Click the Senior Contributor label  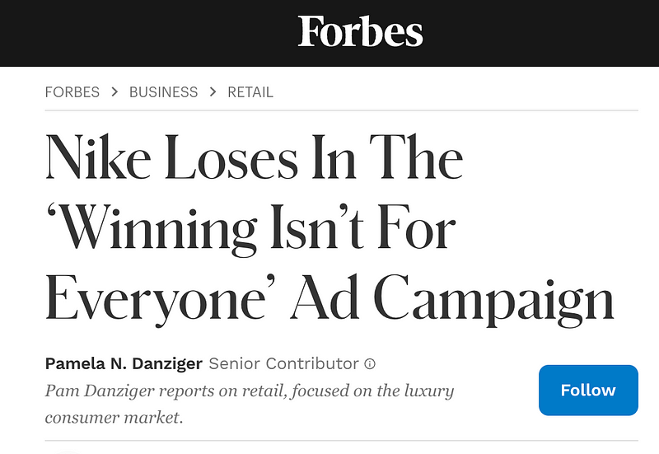click(283, 363)
